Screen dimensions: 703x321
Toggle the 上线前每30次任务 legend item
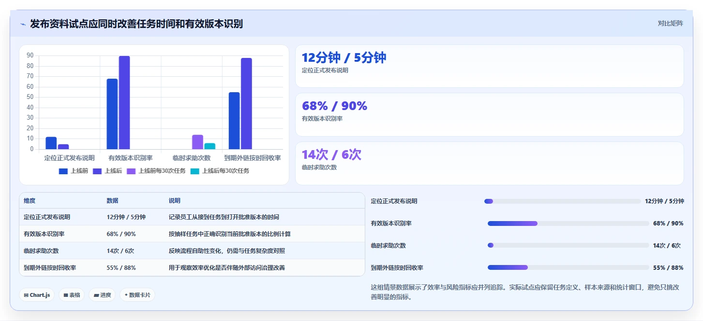click(x=156, y=171)
